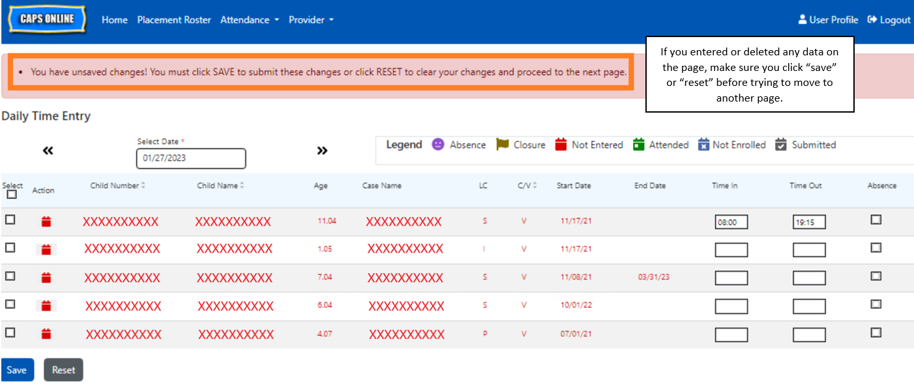Select the row checkbox for age 1.05 child
The height and width of the screenshot is (386, 914).
tap(10, 247)
